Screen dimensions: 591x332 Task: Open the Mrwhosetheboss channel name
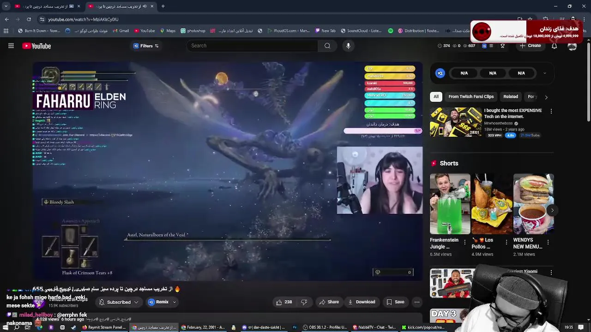click(498, 124)
